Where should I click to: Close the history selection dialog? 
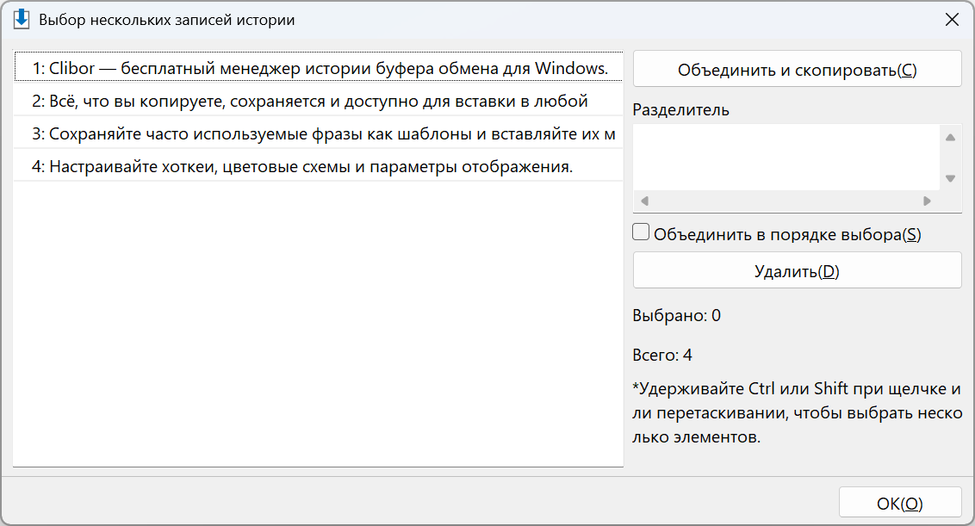(x=952, y=20)
